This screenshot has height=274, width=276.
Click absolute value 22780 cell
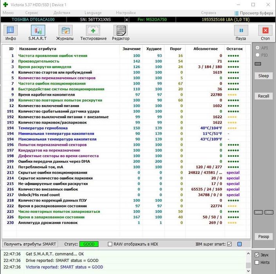click(216, 94)
